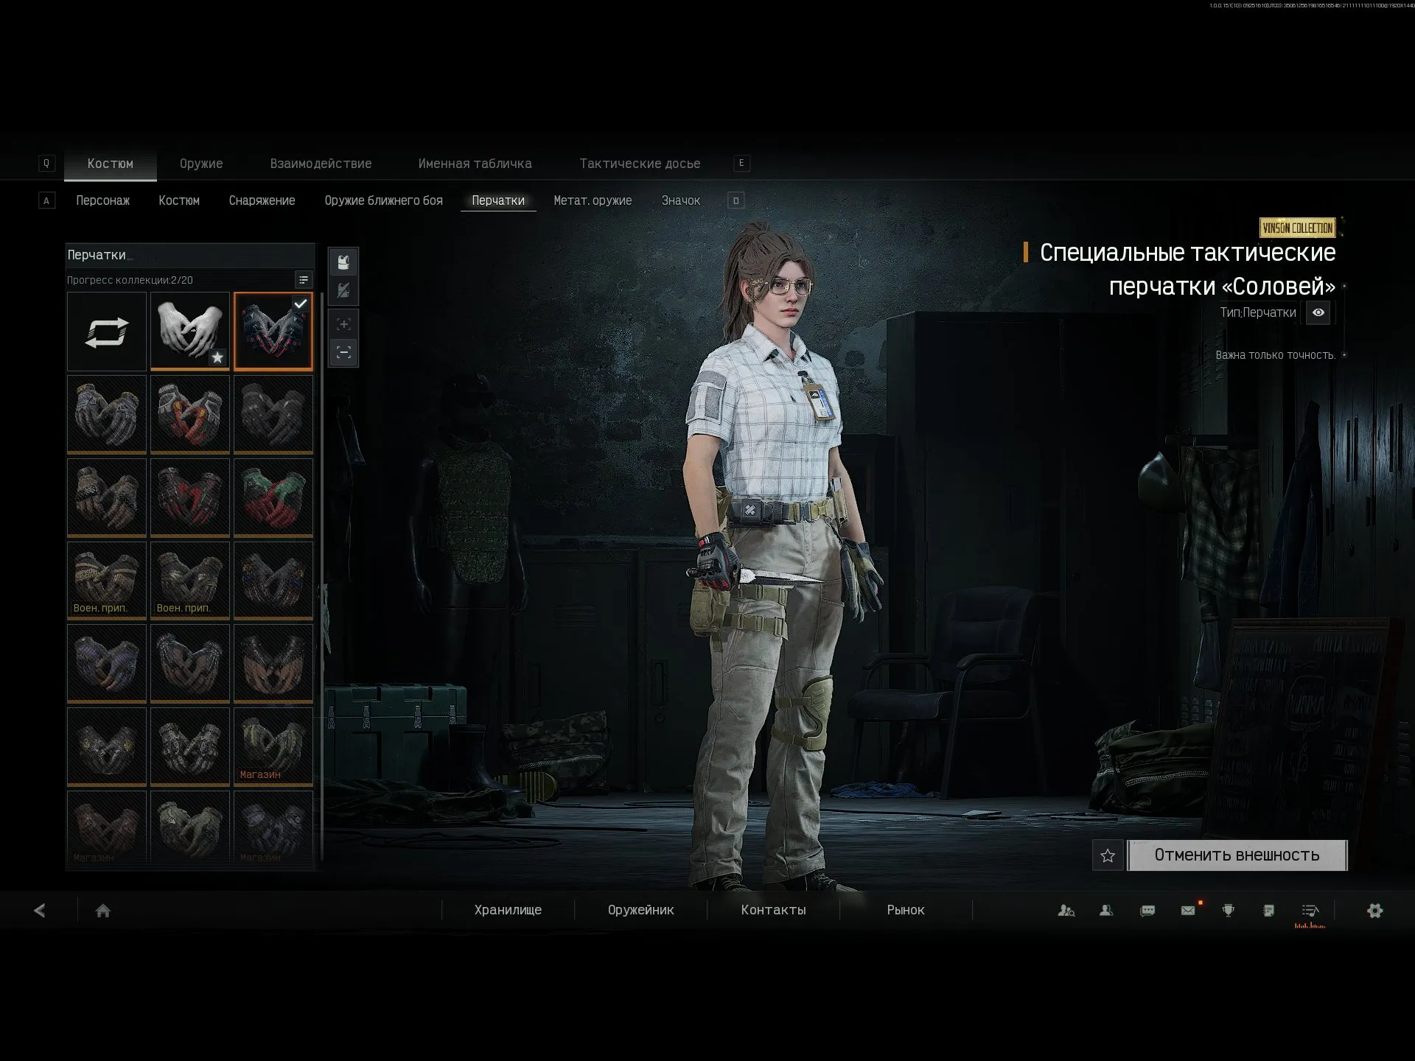Switch to the Оружие top tab
This screenshot has width=1415, height=1061.
click(201, 164)
